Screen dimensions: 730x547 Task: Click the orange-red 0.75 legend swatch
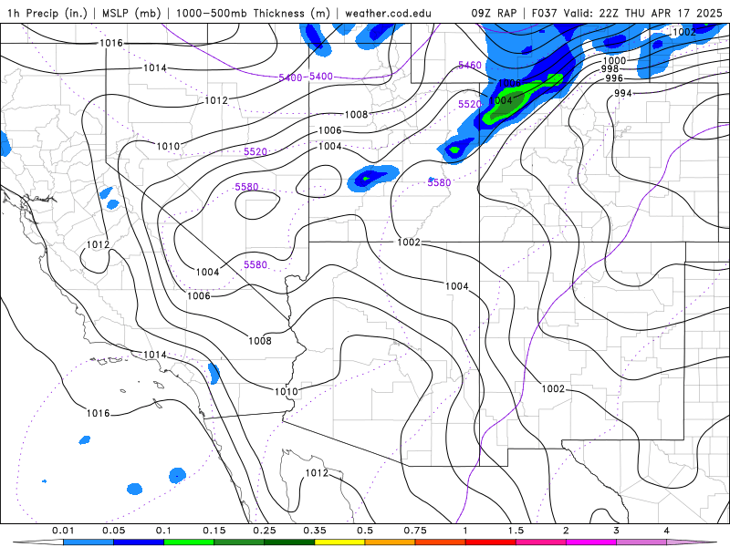tap(441, 542)
